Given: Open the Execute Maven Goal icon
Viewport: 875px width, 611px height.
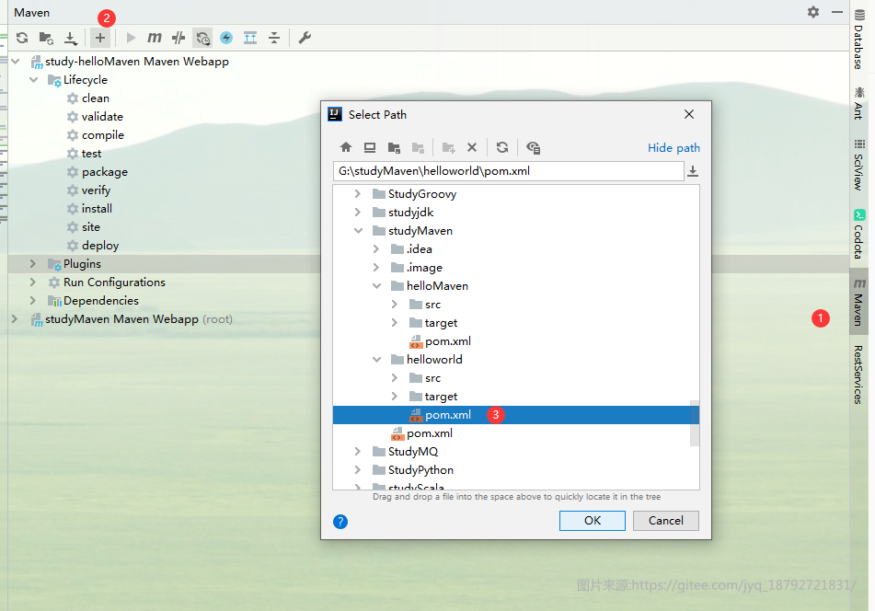Looking at the screenshot, I should [x=155, y=38].
